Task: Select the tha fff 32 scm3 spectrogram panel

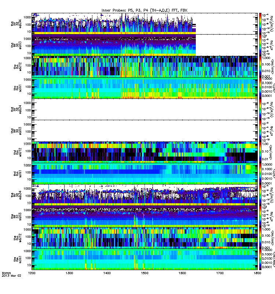Action: pos(144,45)
